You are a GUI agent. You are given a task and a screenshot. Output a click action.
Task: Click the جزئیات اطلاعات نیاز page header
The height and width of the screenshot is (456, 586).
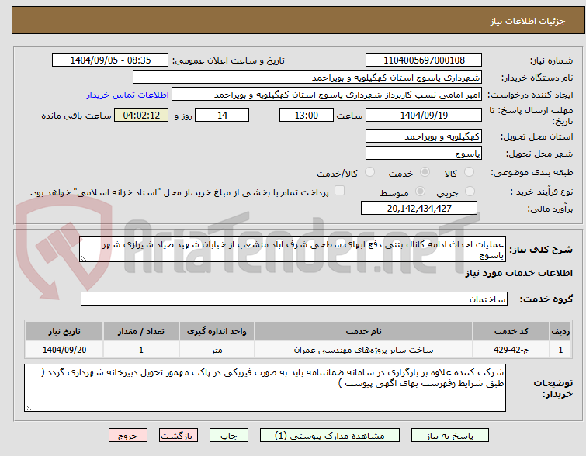coord(528,21)
